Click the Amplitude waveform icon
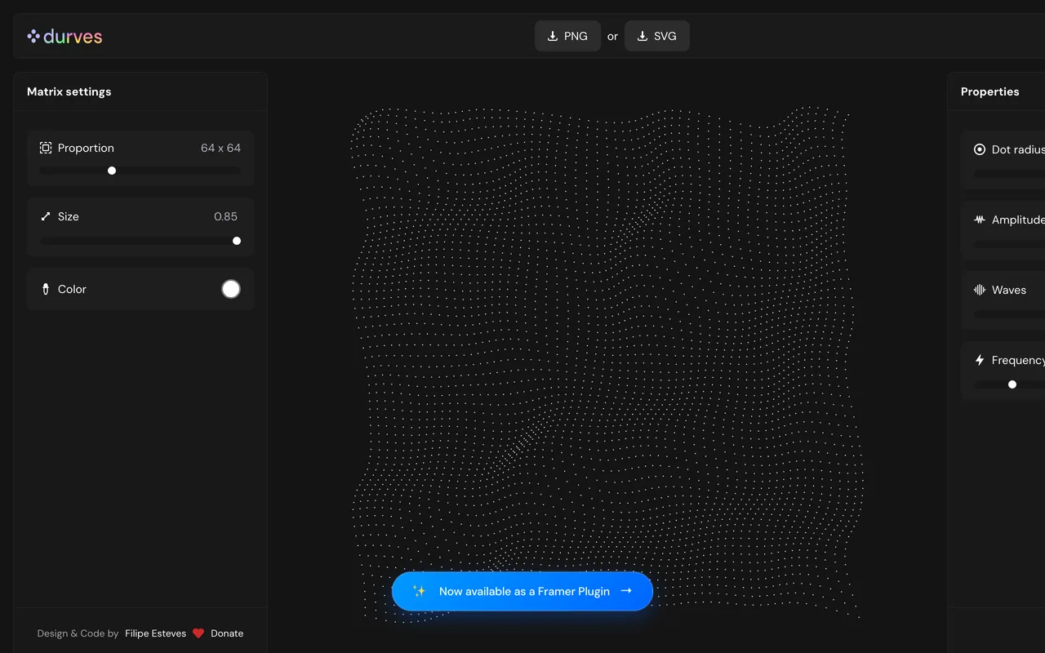This screenshot has height=653, width=1045. tap(980, 220)
